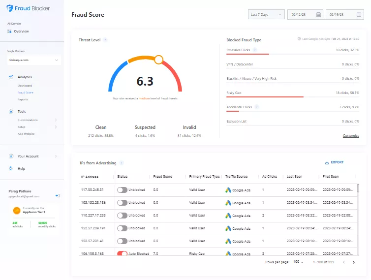
Task: Select Fraud Score in the sidebar
Action: point(25,93)
